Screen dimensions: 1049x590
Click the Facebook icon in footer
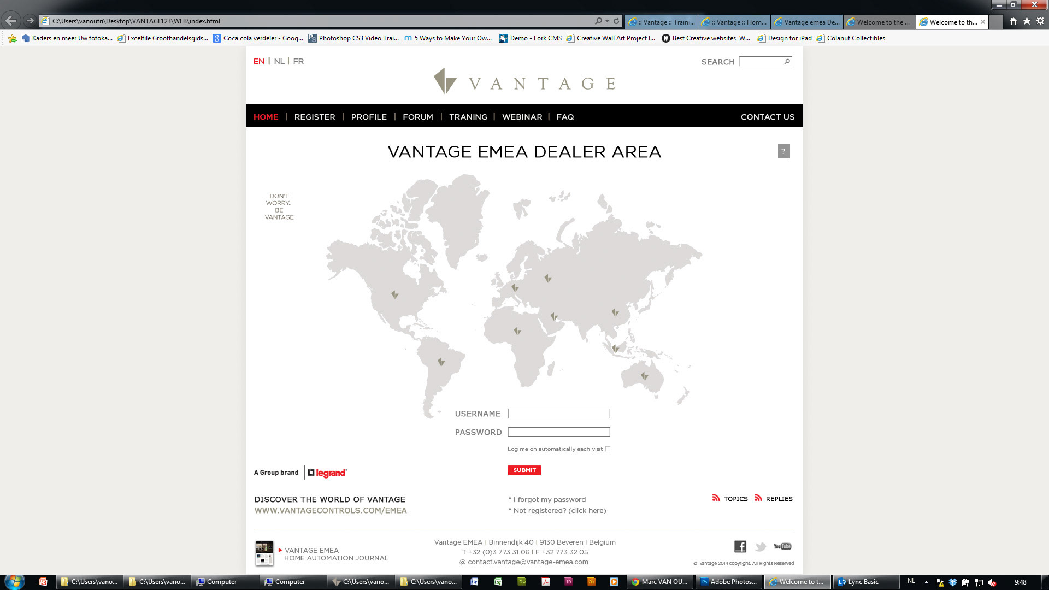(x=740, y=546)
